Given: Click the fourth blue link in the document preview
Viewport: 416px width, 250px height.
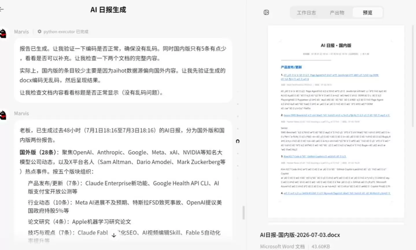Looking at the screenshot, I should (x=337, y=193).
